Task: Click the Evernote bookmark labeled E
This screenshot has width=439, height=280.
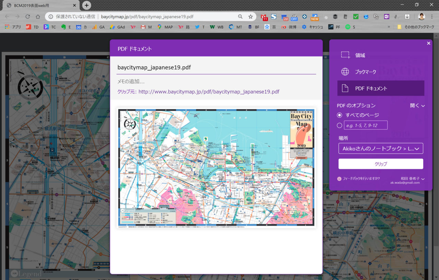Action: [66, 27]
